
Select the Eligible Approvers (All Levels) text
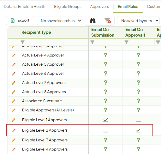[x=48, y=110]
